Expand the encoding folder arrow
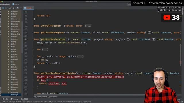This screenshot has width=184, height=103. [x=9, y=34]
